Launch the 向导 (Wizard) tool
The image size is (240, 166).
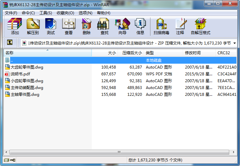click(122, 26)
